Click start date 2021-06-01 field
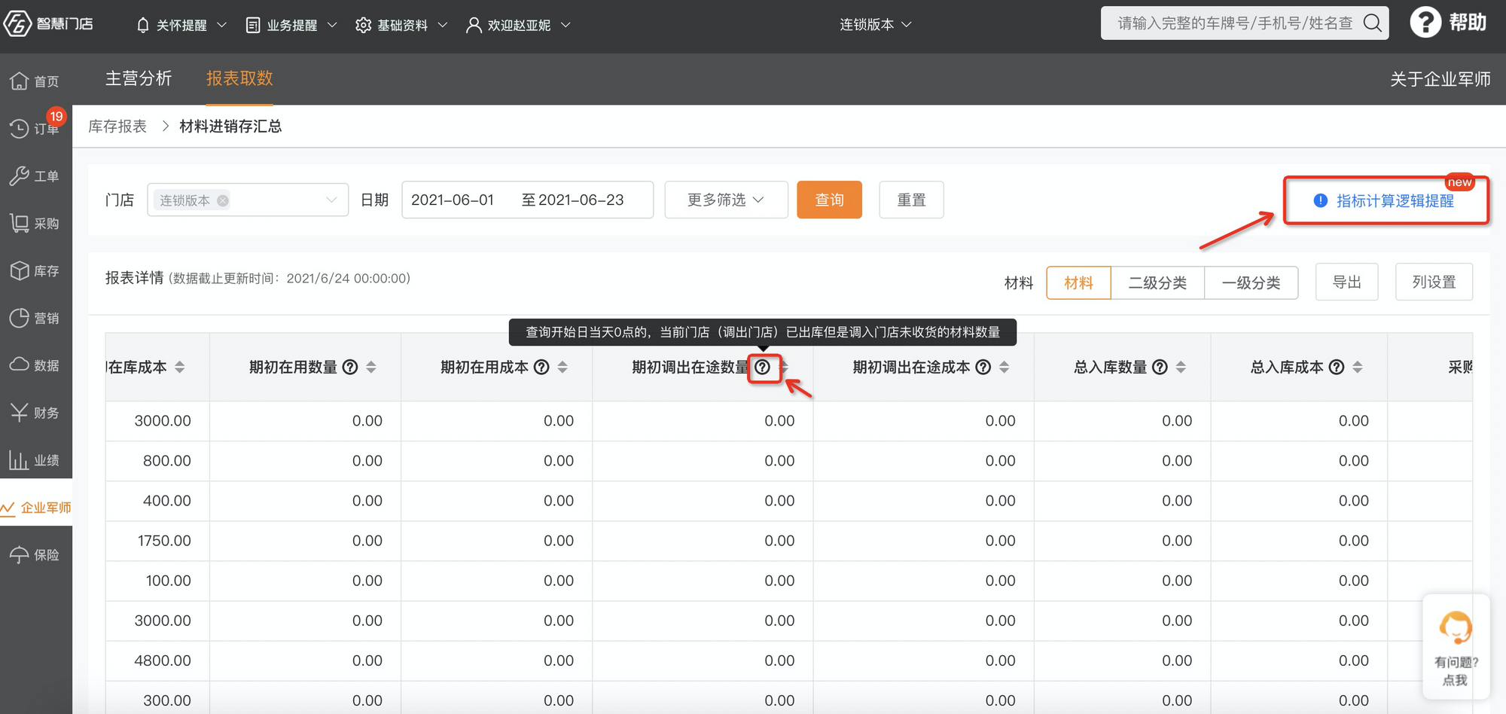Image resolution: width=1506 pixels, height=714 pixels. (x=453, y=200)
